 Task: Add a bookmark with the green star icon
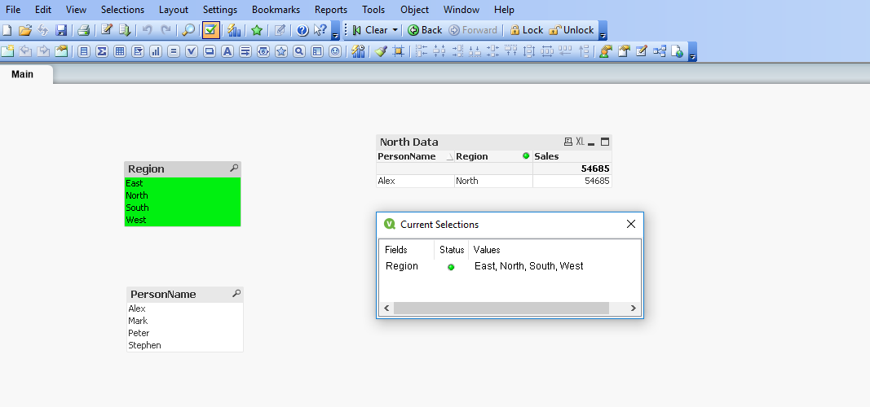click(x=256, y=30)
